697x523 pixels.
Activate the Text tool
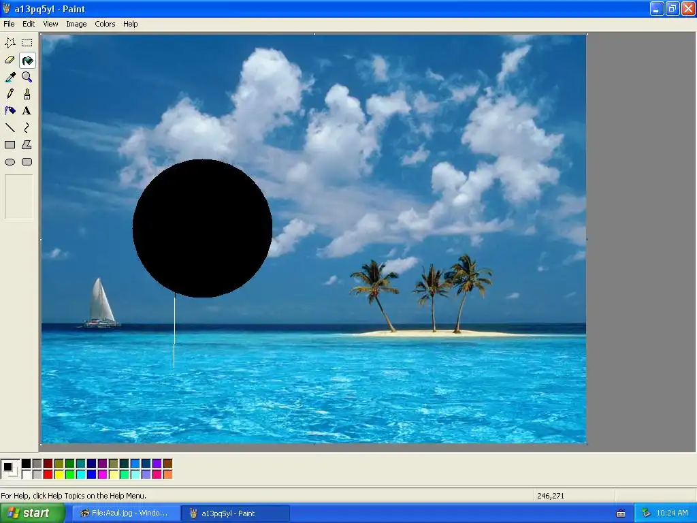[x=27, y=111]
